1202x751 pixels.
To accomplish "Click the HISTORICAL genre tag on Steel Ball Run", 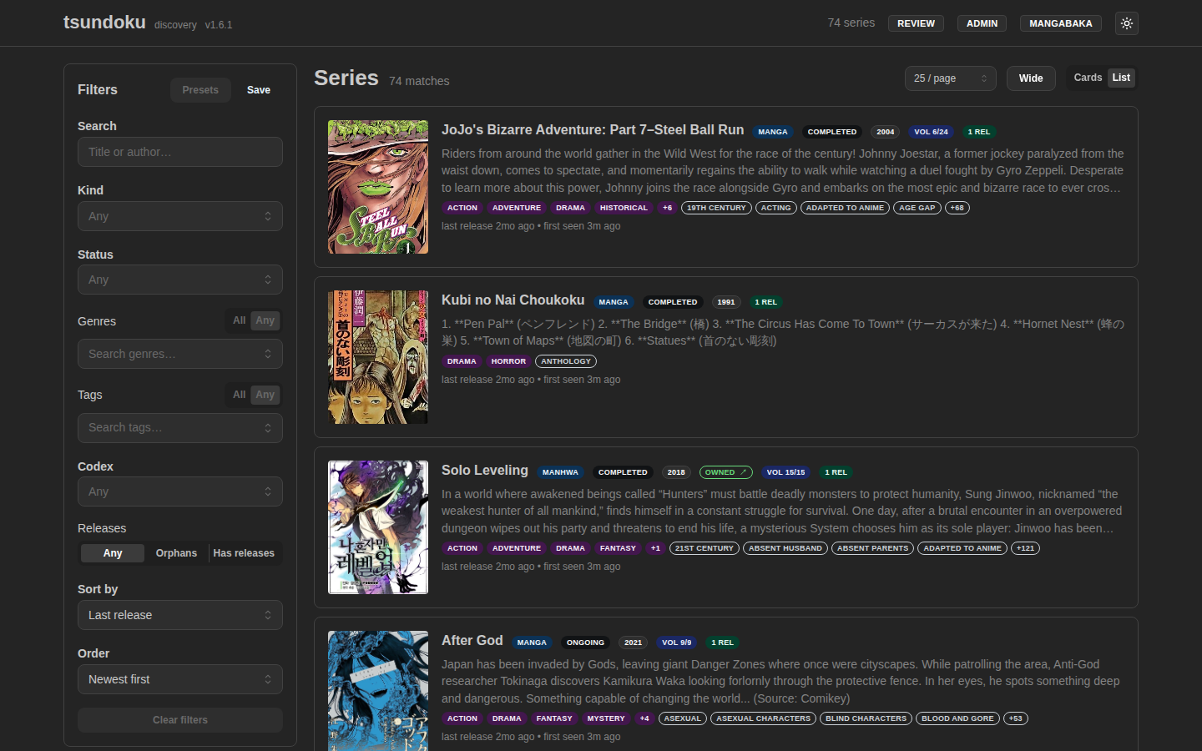I will (624, 208).
